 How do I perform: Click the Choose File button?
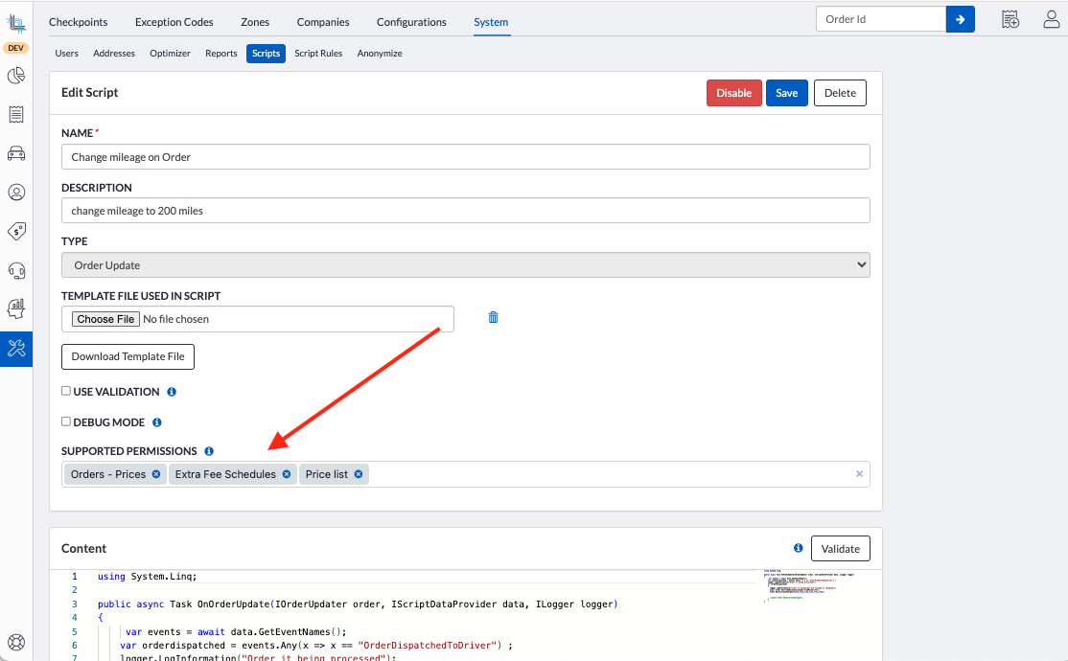pyautogui.click(x=105, y=319)
